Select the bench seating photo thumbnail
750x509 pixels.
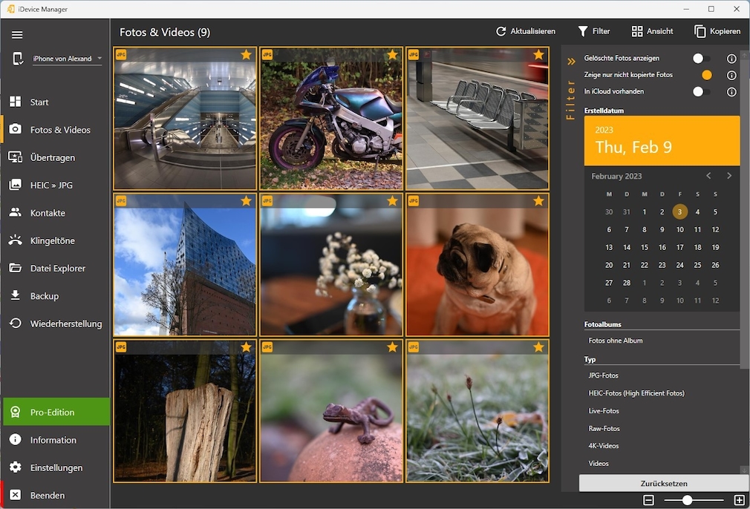pyautogui.click(x=477, y=119)
